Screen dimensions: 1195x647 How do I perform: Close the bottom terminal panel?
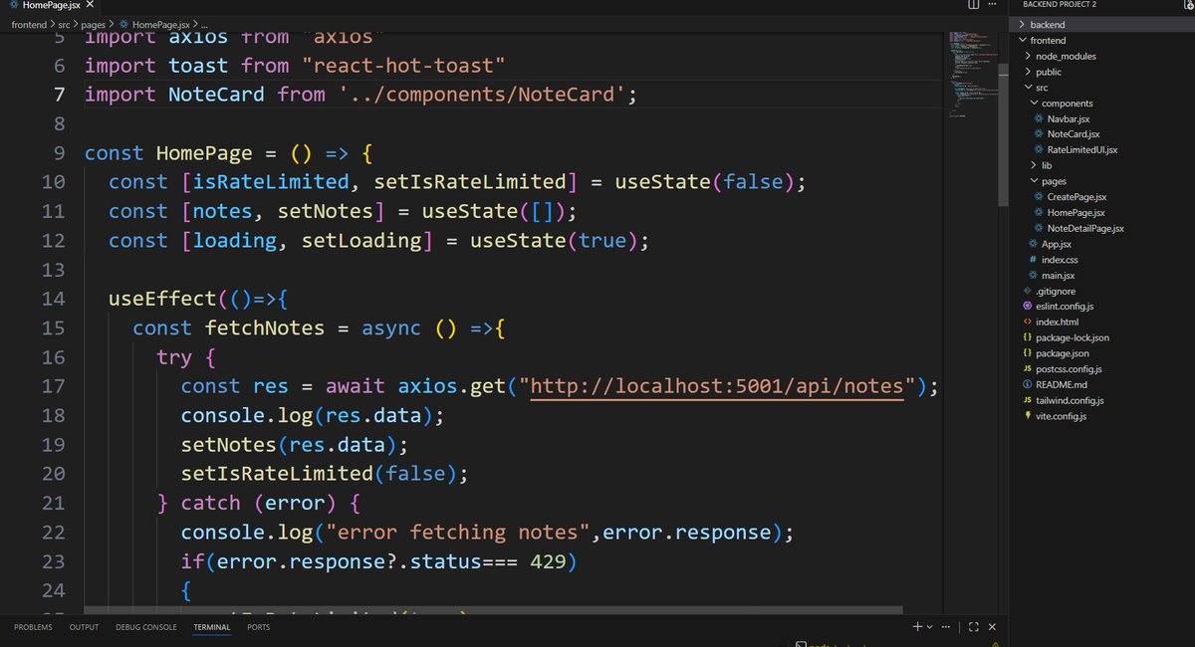[994, 627]
